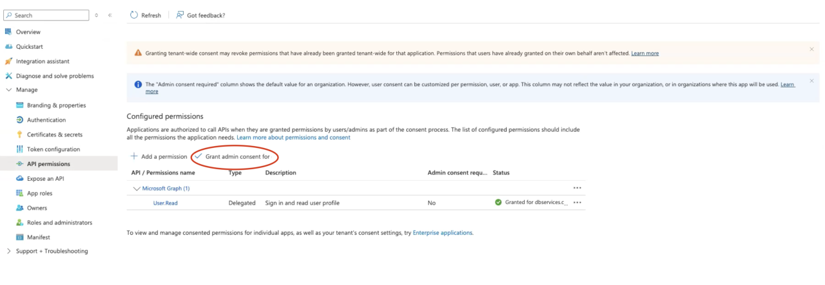Viewport: 825px width, 285px height.
Task: Click the blue information circle icon
Action: coord(139,84)
